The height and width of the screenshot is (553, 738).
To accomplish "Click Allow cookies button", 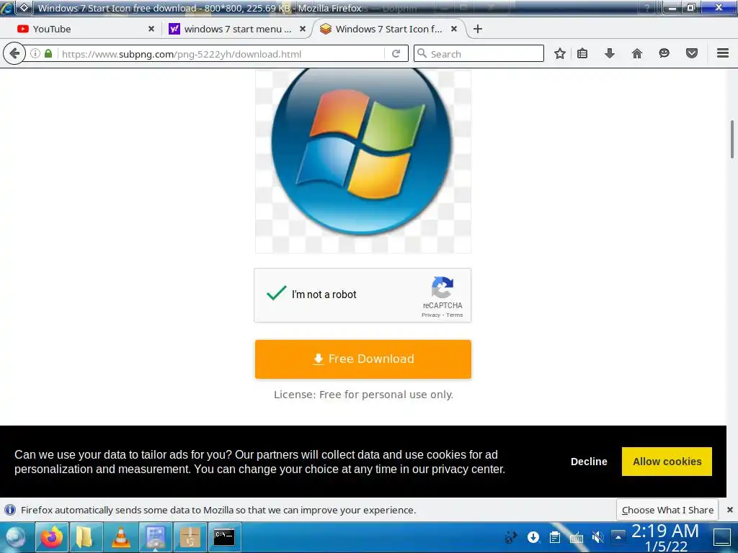I will tap(667, 462).
